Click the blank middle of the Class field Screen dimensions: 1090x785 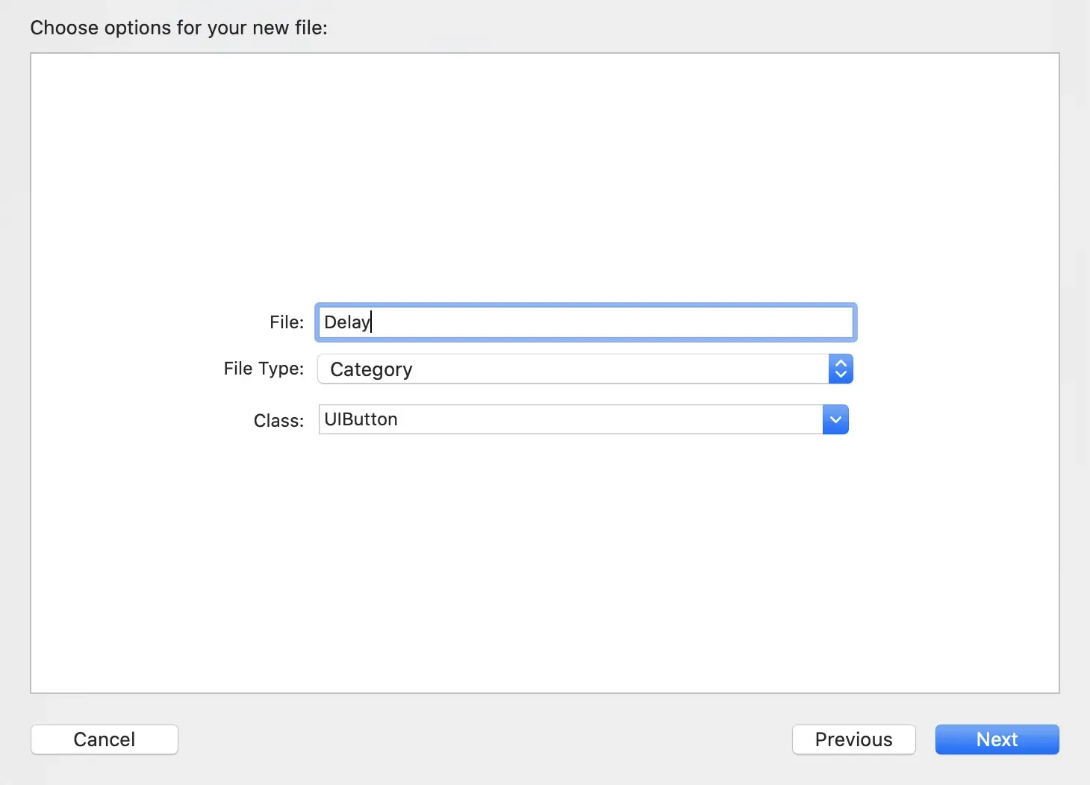(x=597, y=420)
